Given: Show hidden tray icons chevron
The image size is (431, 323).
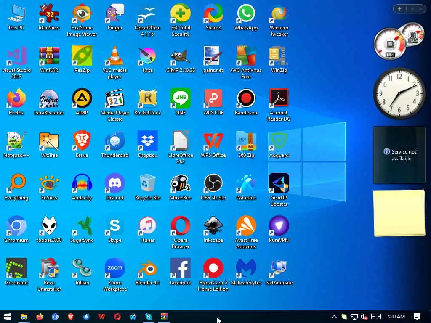Looking at the screenshot, I should [x=334, y=317].
